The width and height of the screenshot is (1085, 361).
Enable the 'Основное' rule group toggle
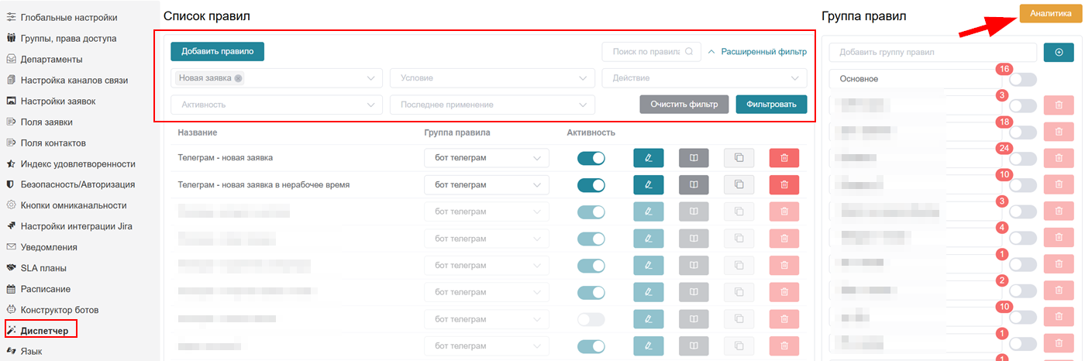(x=1022, y=79)
